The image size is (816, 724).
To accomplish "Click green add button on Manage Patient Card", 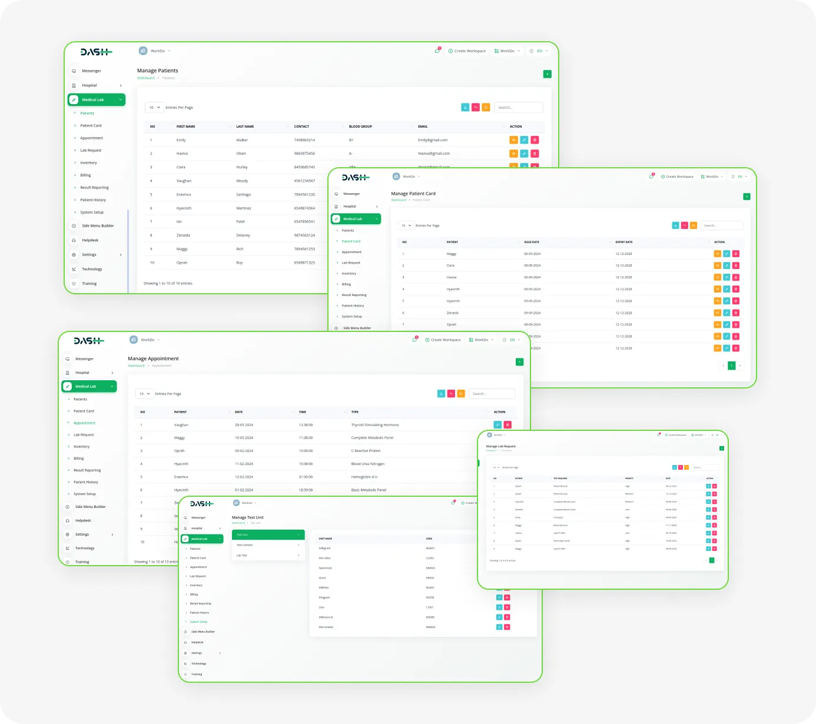I will [x=747, y=197].
